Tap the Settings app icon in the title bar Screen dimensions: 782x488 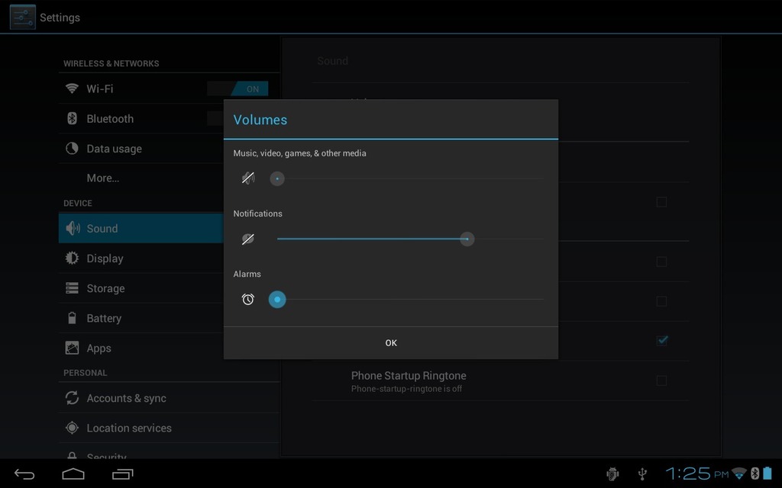(x=22, y=17)
